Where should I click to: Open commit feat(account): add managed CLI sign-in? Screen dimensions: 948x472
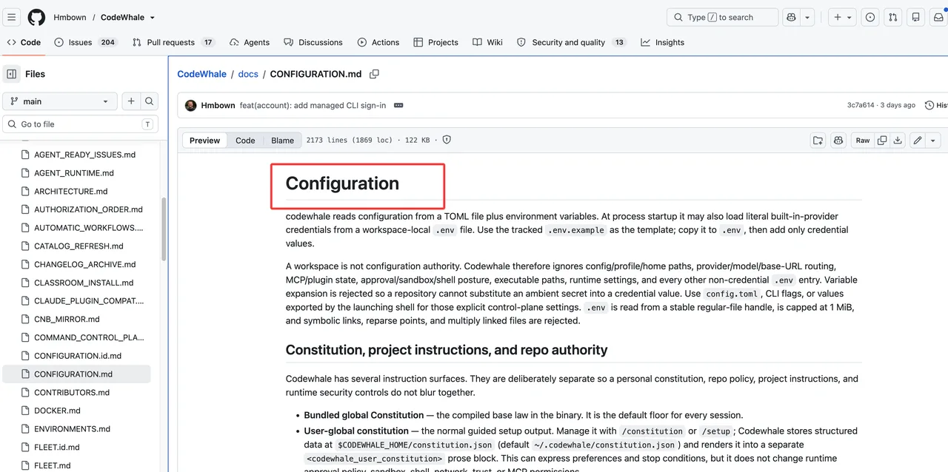click(x=313, y=105)
